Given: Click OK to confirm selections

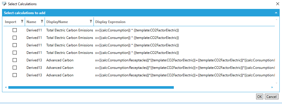Looking at the screenshot, I should (260, 97).
